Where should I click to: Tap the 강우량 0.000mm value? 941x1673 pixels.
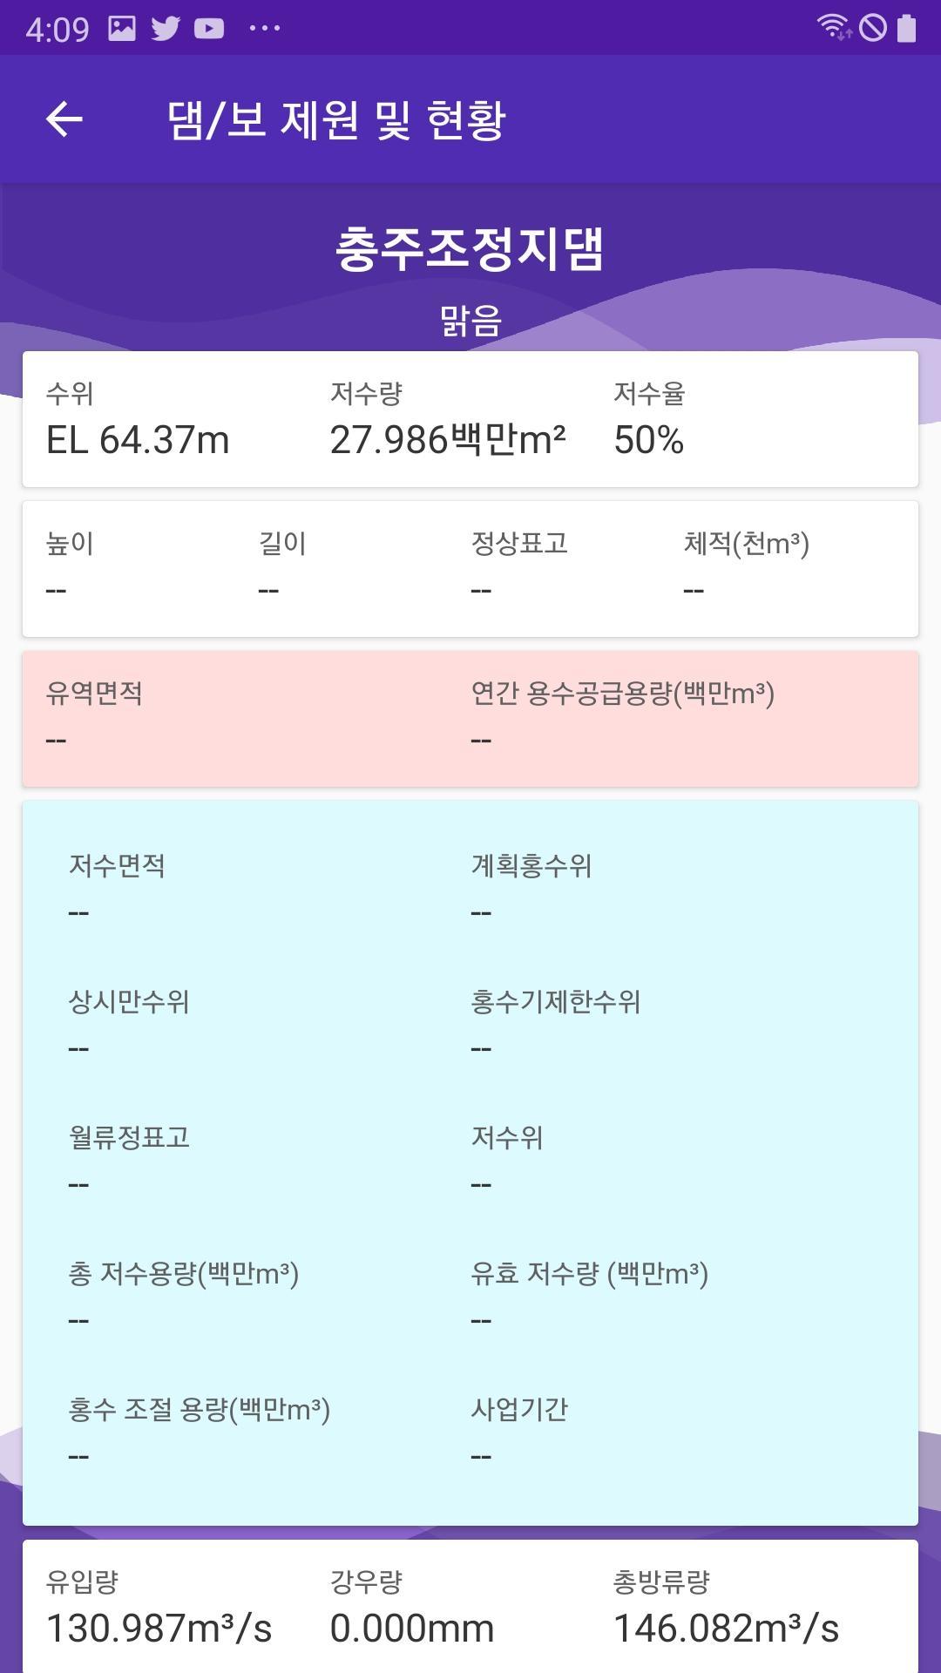[411, 1628]
